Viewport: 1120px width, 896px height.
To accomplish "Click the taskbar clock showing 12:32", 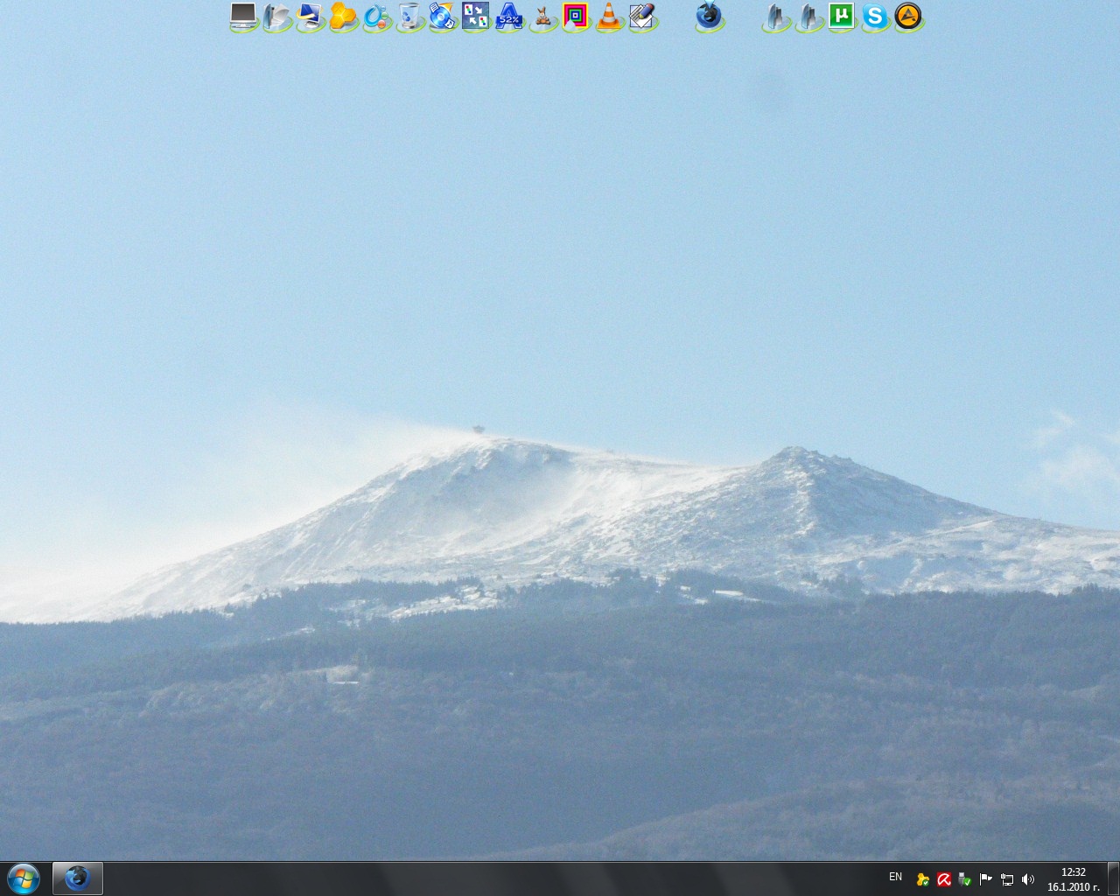I will pyautogui.click(x=1073, y=878).
